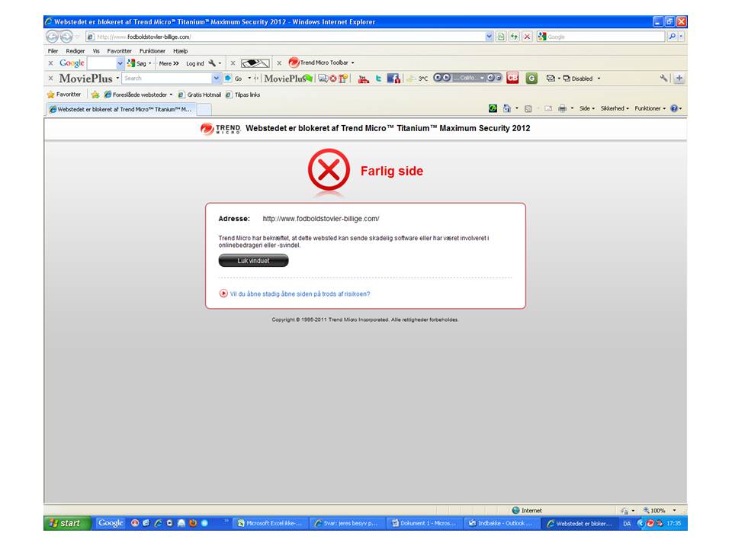Open the Hjælp menu
The height and width of the screenshot is (549, 732).
pos(180,51)
